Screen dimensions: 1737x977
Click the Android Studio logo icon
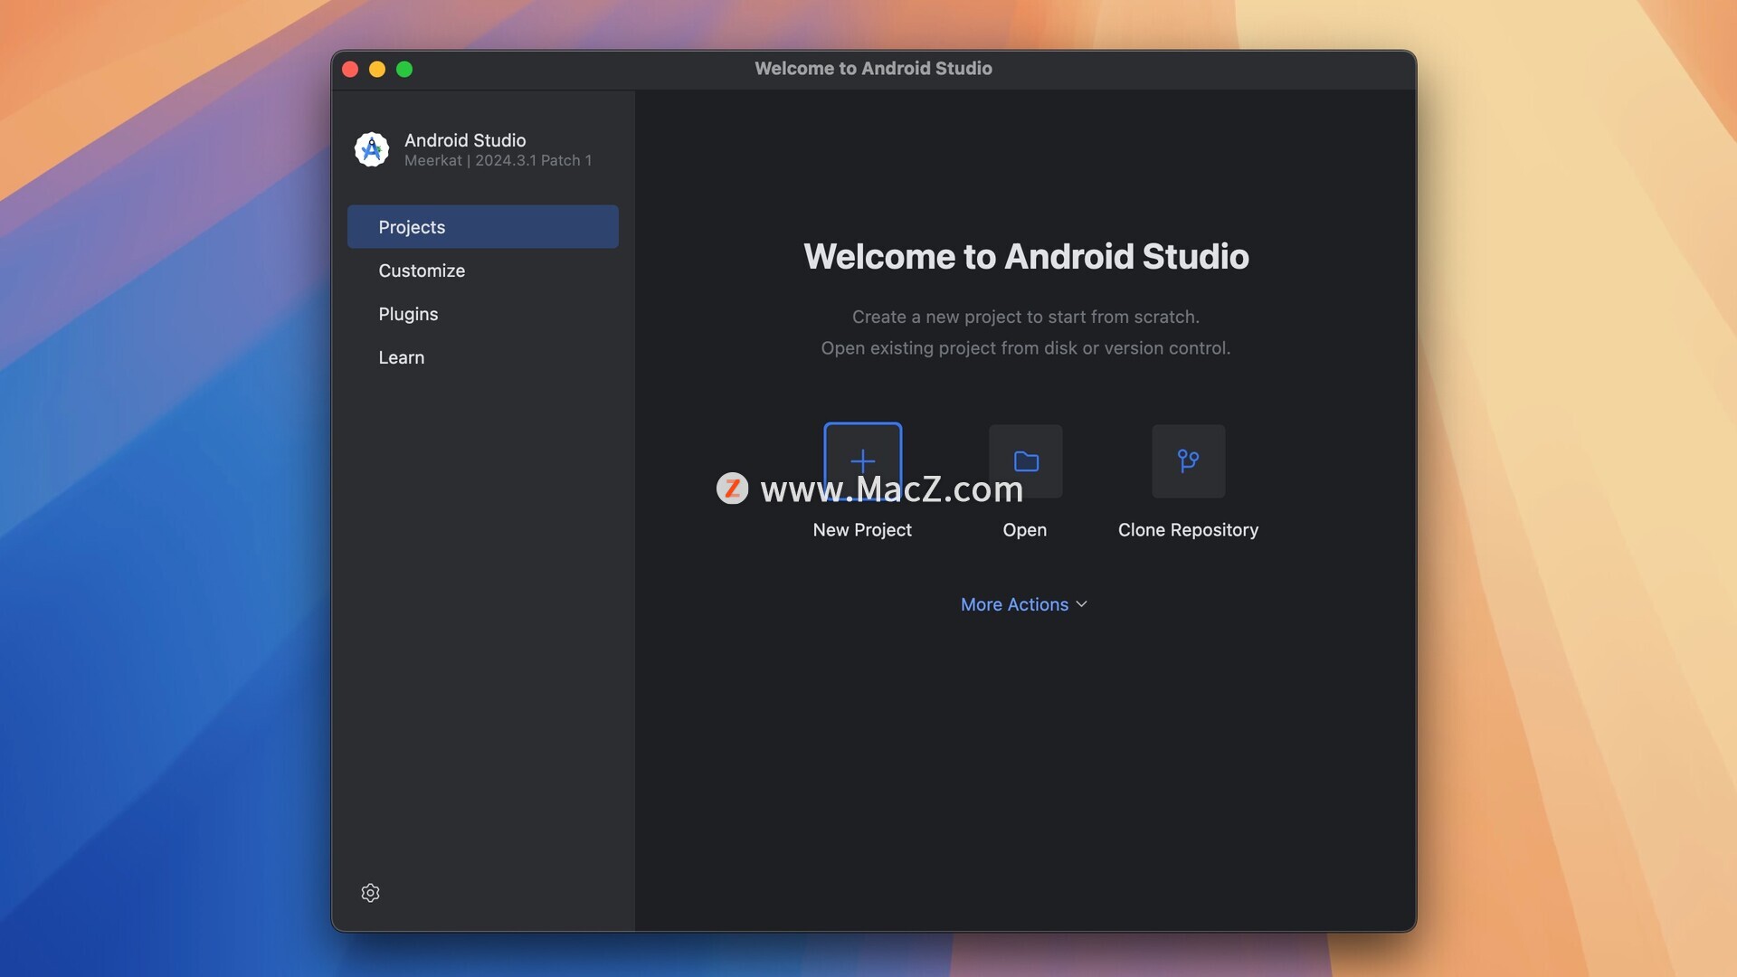coord(372,149)
